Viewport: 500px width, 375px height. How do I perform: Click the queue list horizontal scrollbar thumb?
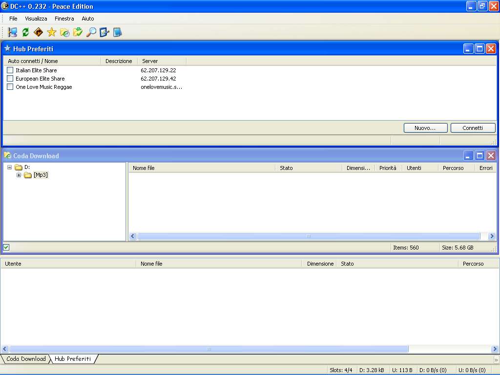tap(309, 236)
